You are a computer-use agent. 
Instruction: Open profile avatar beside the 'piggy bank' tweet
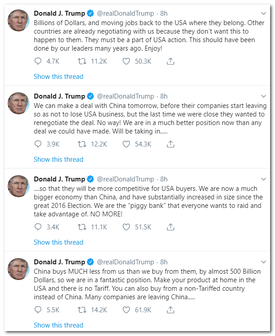(x=18, y=186)
